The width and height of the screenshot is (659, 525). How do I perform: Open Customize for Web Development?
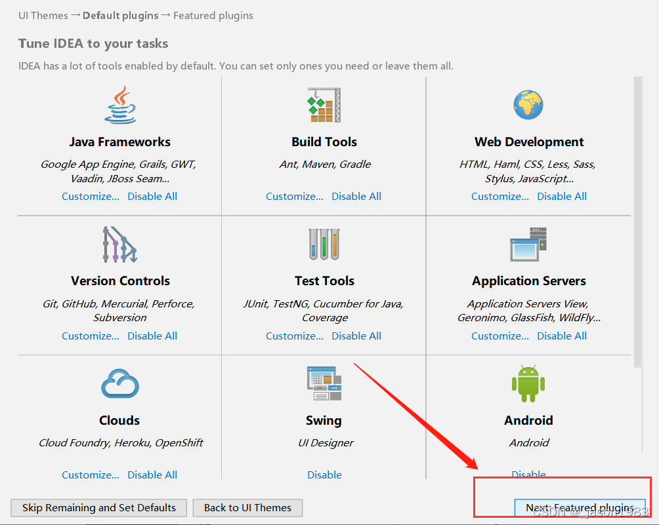500,197
